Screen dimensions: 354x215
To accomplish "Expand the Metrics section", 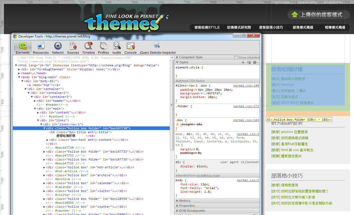I will 177,201.
